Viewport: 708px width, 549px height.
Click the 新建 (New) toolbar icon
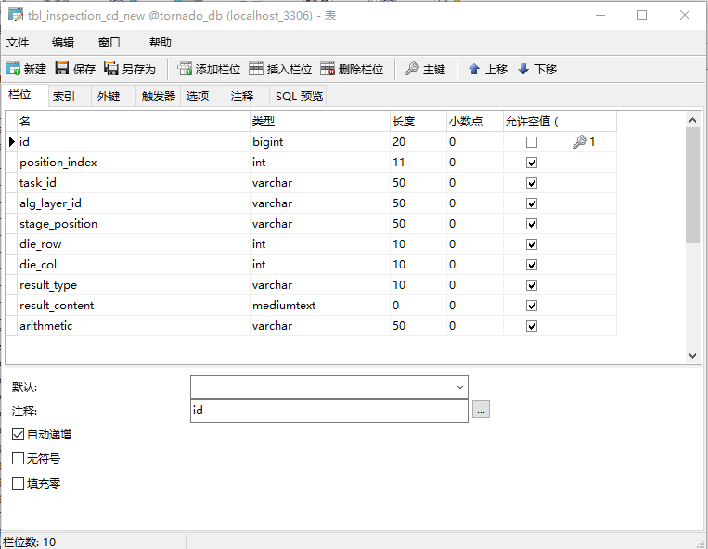(14, 69)
